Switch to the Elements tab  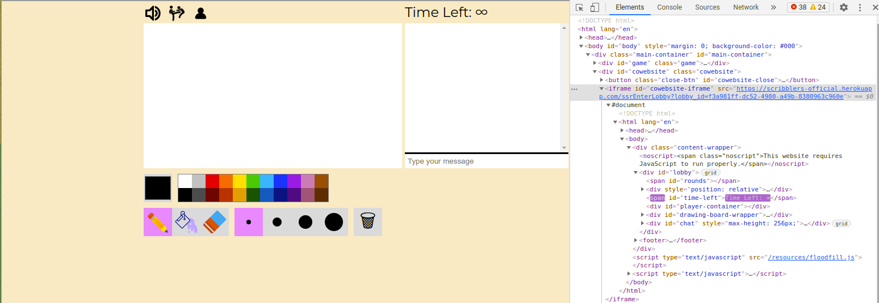point(630,7)
